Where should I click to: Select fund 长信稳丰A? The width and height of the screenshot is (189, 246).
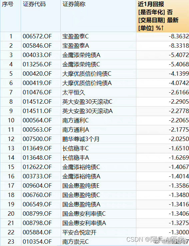[76, 158]
